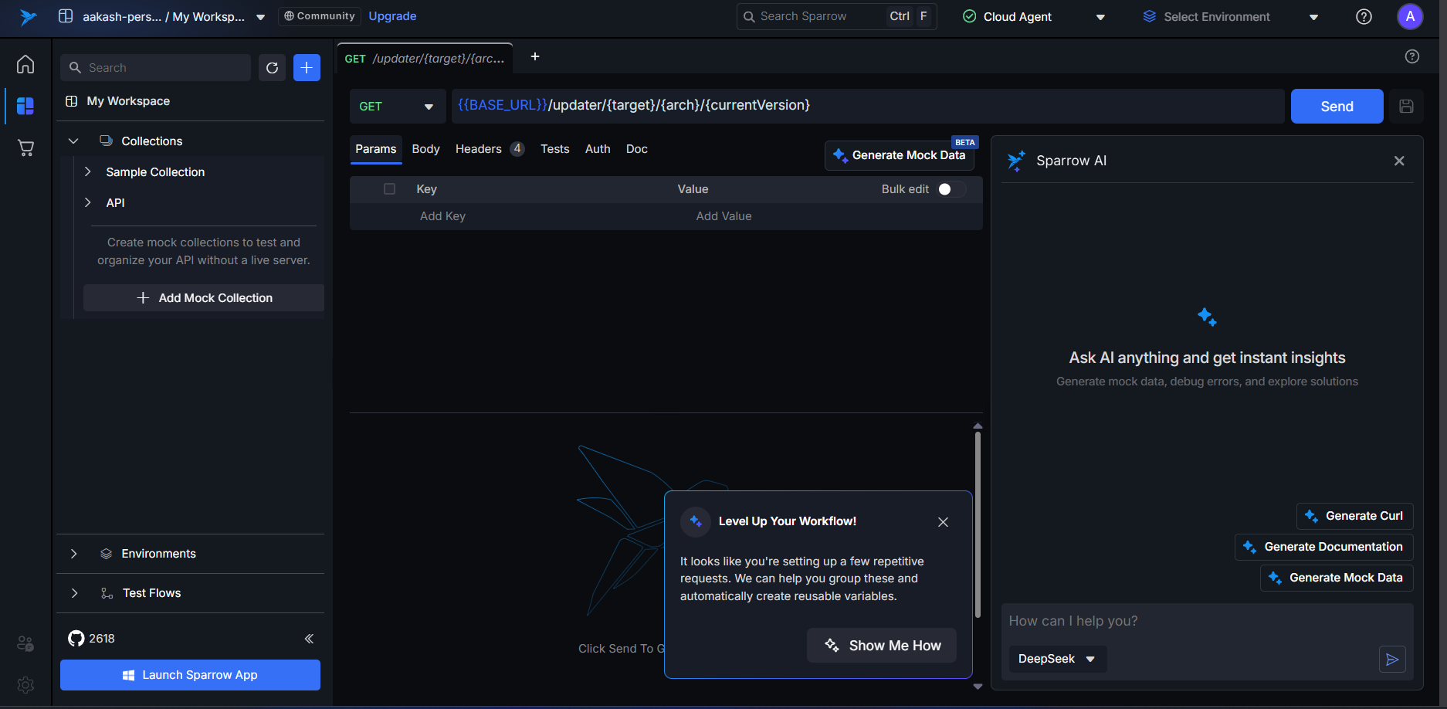Click the Test Flows node icon
The width and height of the screenshot is (1447, 709).
click(x=107, y=593)
